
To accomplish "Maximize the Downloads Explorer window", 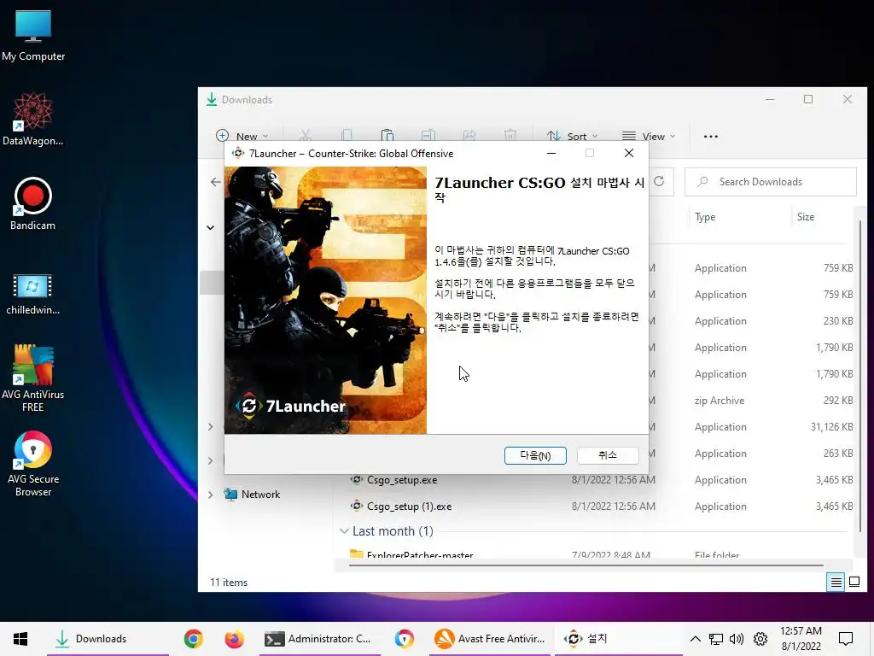I will click(808, 99).
